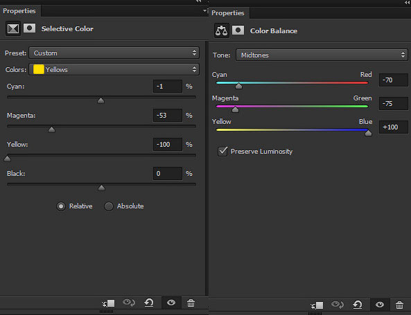Select the Absolute radio option

click(x=109, y=206)
